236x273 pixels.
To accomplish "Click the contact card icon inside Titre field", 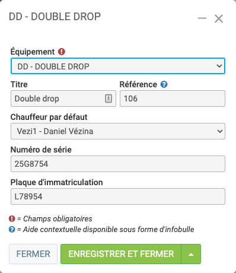I will 109,99.
